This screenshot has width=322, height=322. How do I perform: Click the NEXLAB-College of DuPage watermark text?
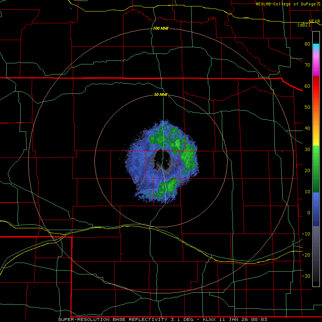point(286,4)
